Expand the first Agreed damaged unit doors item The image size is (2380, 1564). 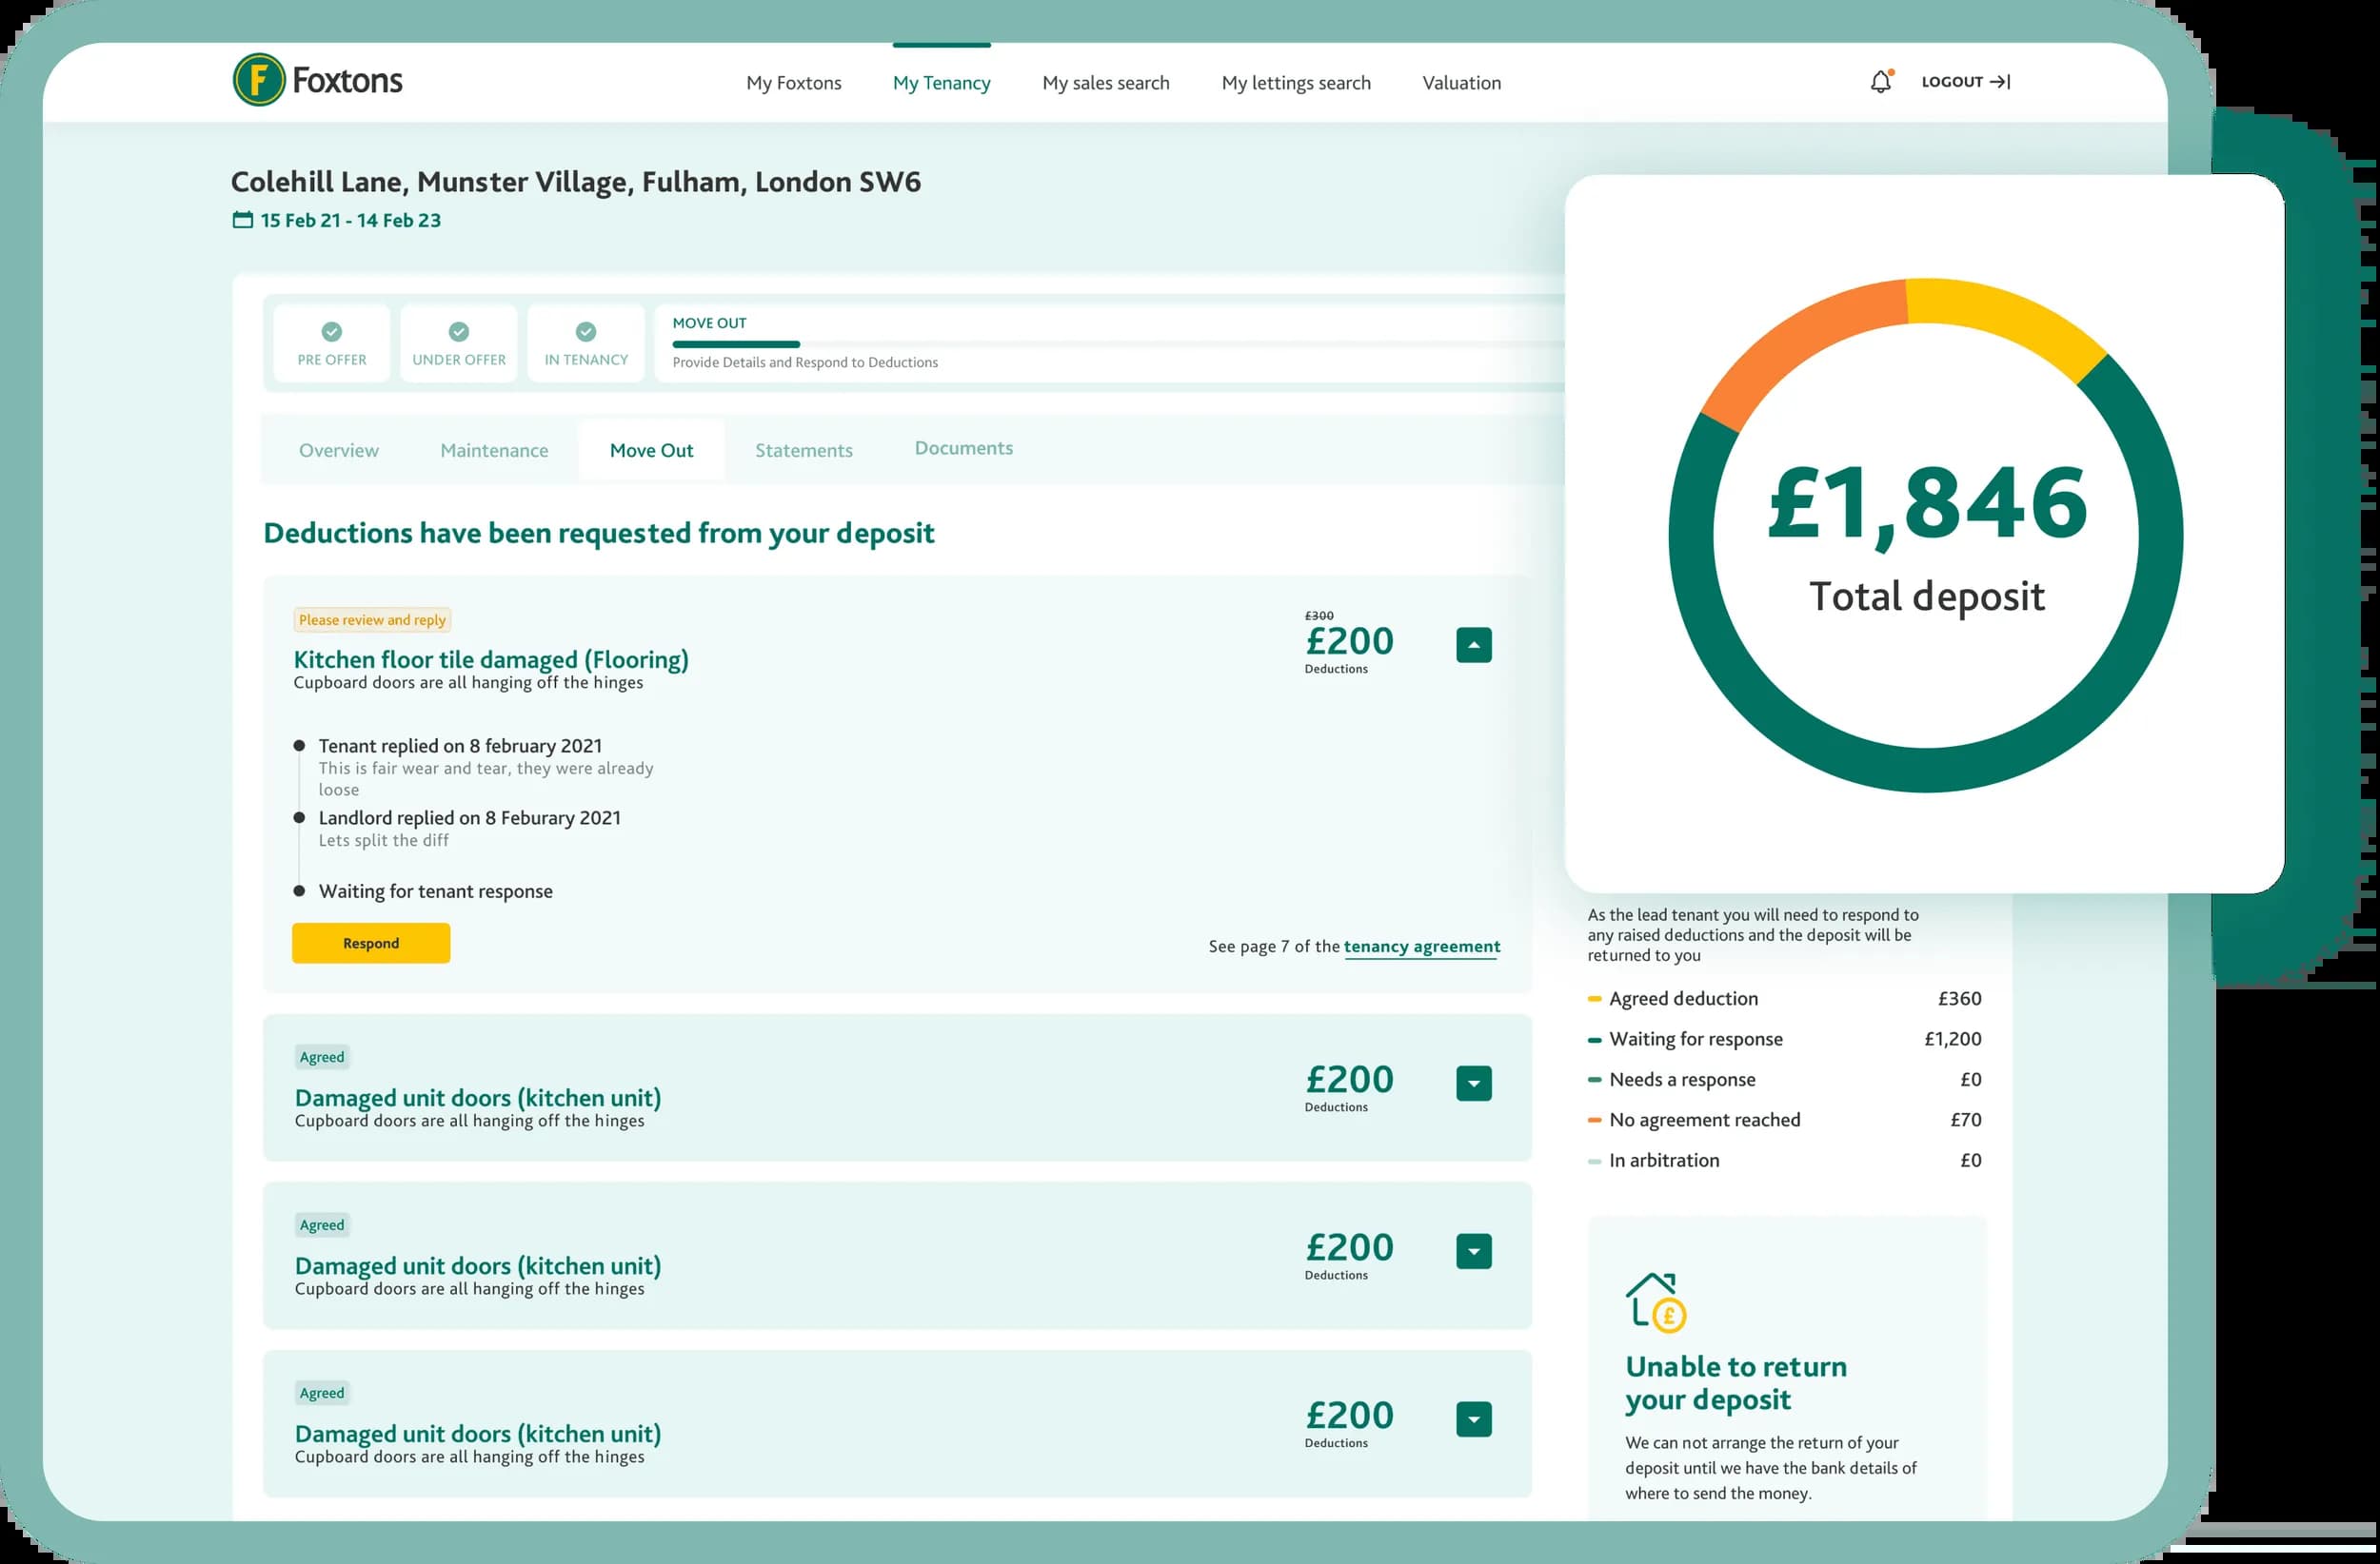pos(1473,1084)
